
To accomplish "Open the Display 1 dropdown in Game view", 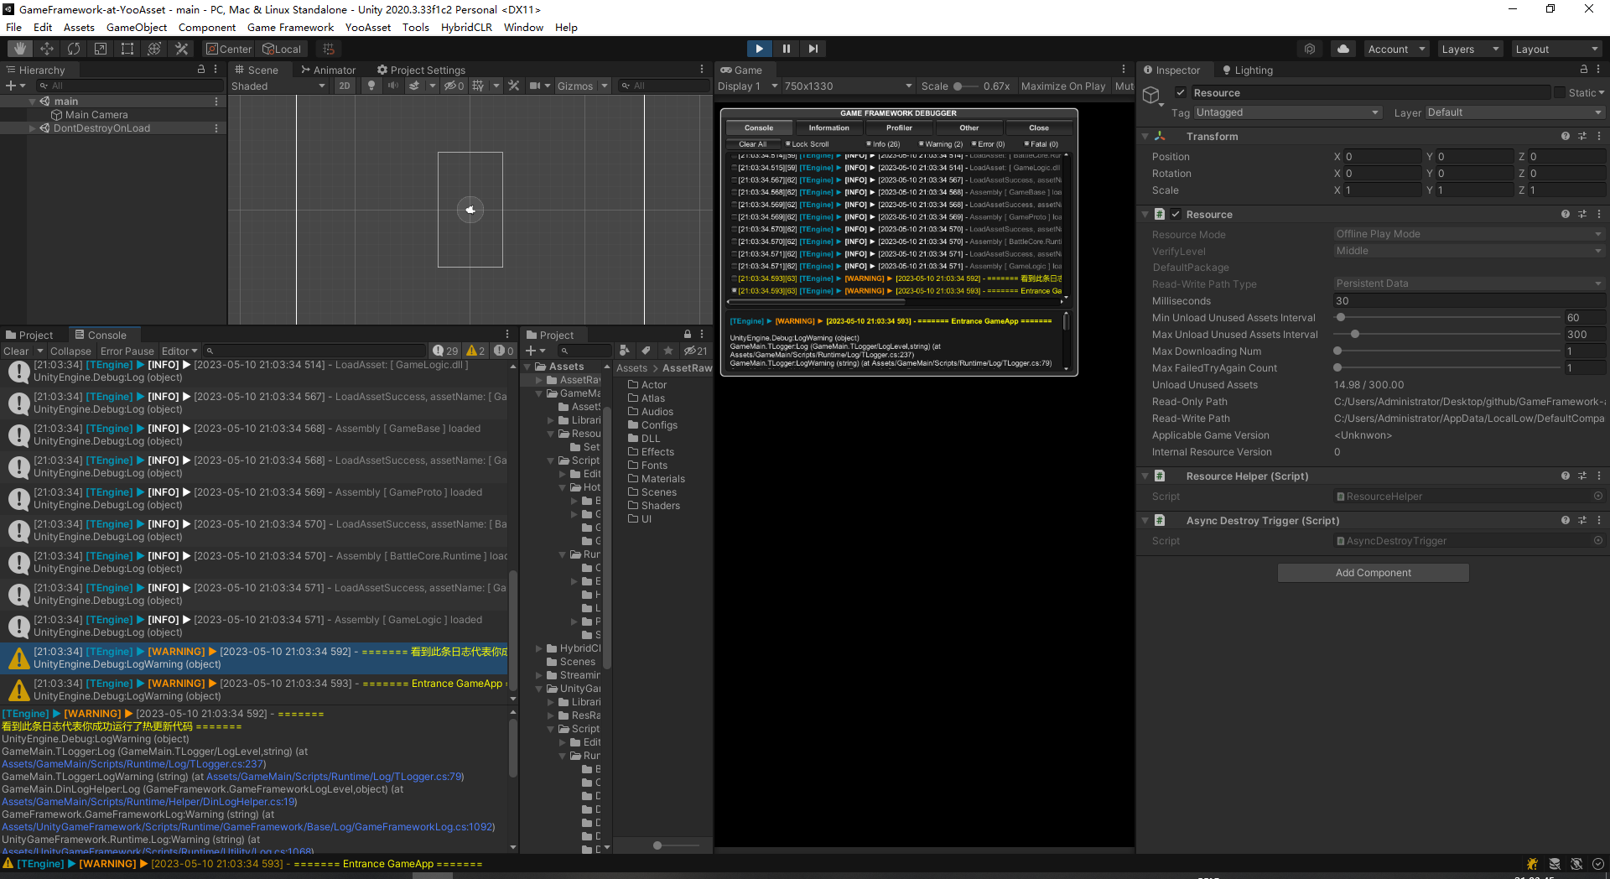I will pyautogui.click(x=748, y=86).
